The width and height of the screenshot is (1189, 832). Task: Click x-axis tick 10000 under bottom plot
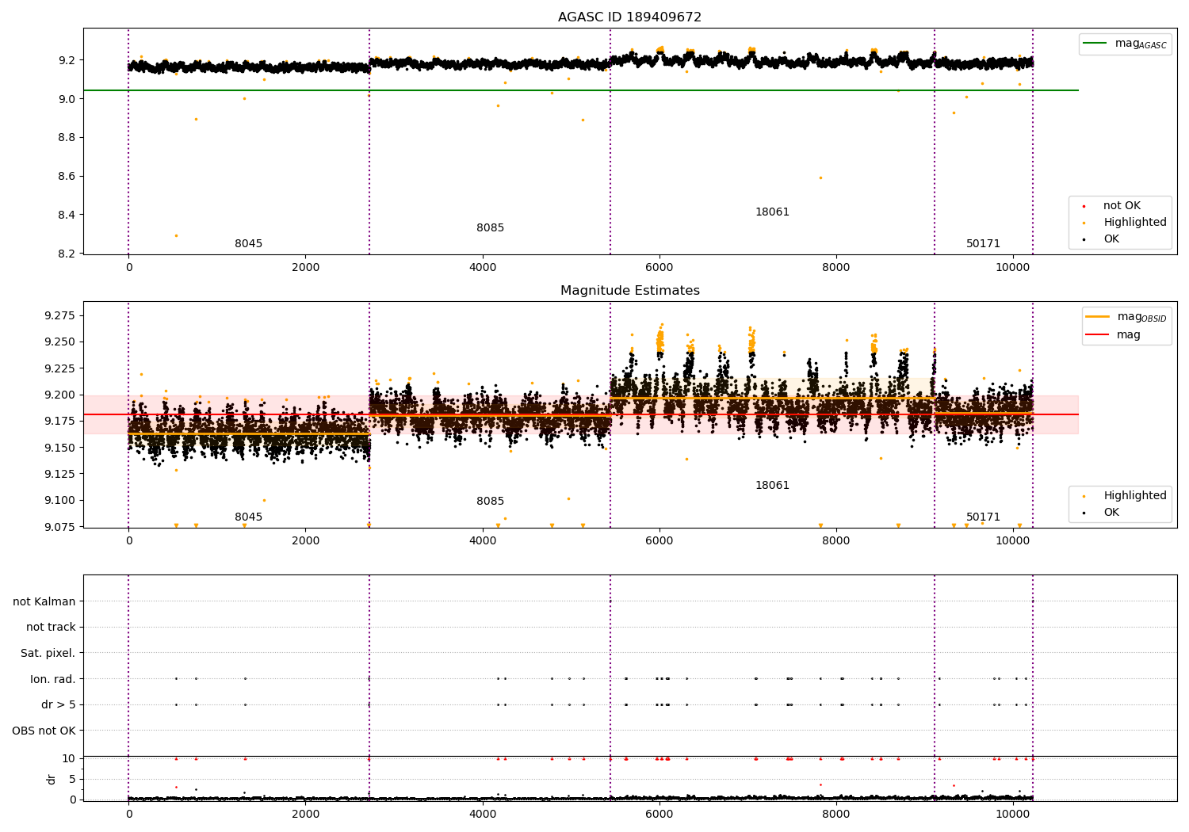[x=1012, y=814]
